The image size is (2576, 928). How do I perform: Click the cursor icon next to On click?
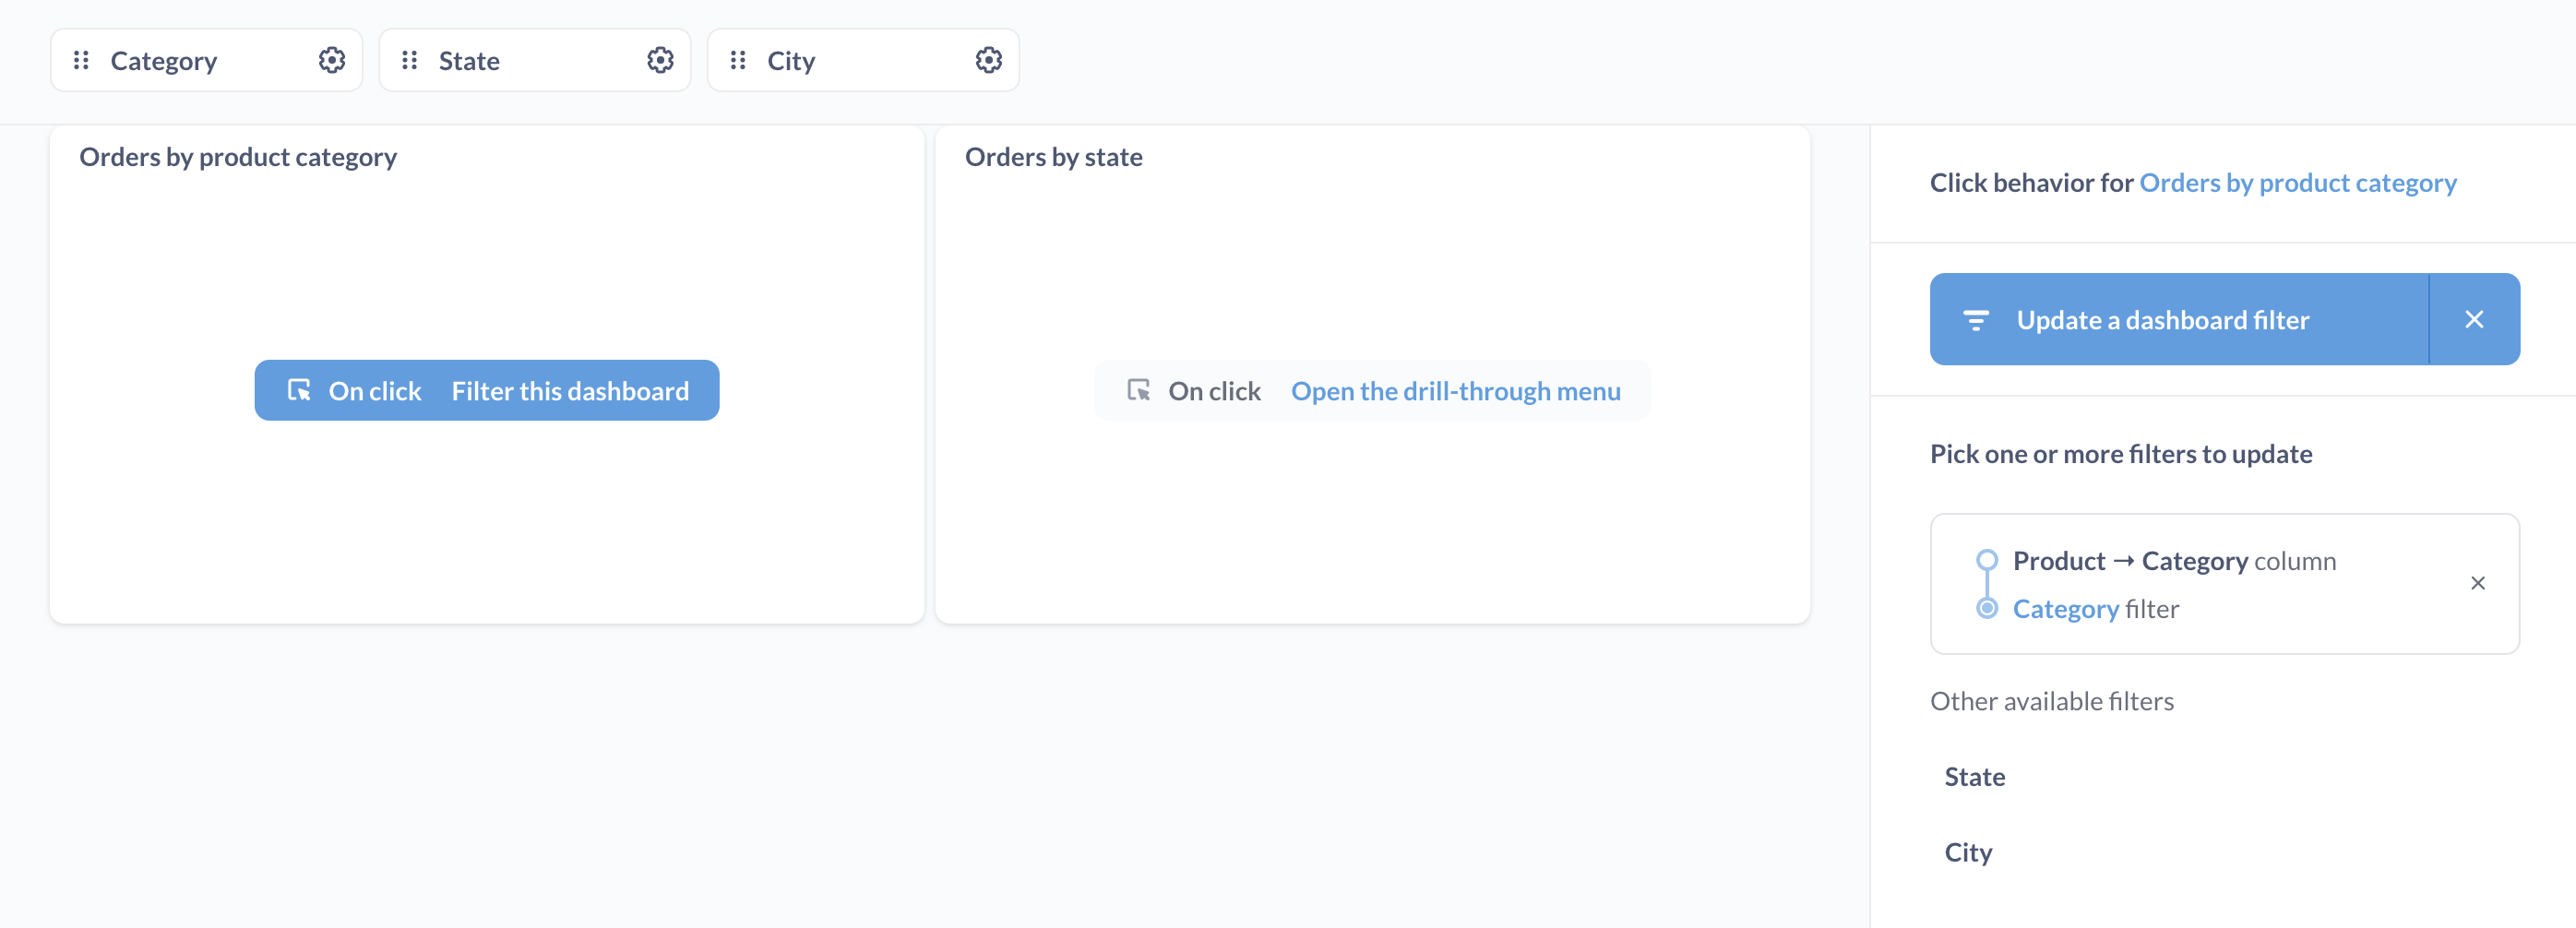299,391
